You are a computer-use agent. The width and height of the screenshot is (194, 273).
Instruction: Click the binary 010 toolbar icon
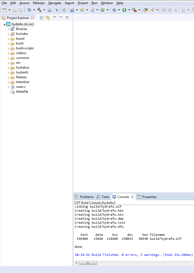pyautogui.click(x=50, y=10)
